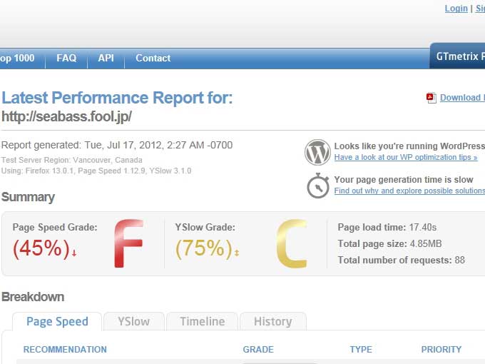The width and height of the screenshot is (485, 364).
Task: Click the stopwatch page generation icon
Action: tap(318, 185)
